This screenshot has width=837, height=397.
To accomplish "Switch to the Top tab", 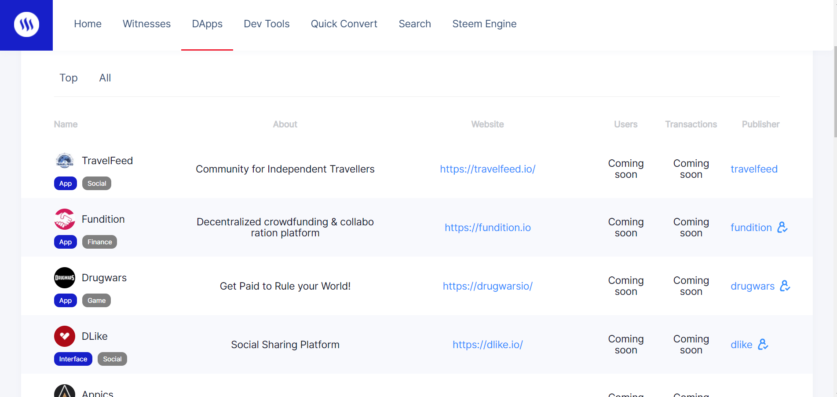I will tap(69, 78).
